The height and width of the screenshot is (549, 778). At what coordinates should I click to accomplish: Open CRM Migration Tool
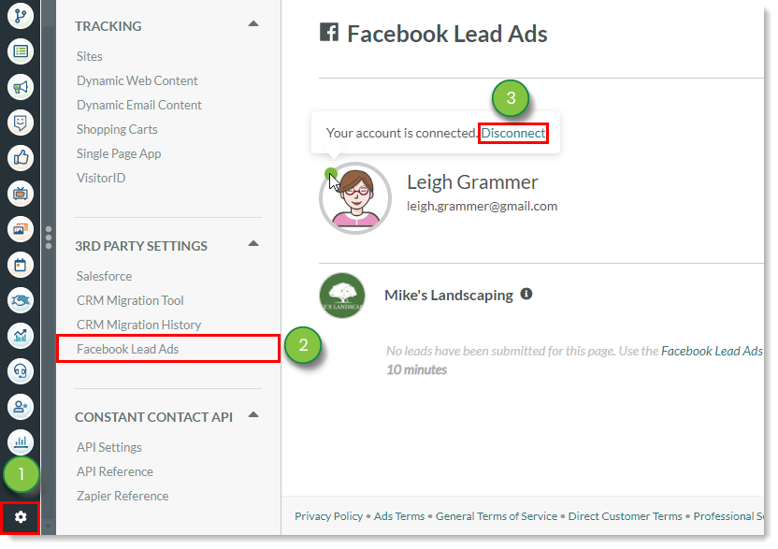130,300
